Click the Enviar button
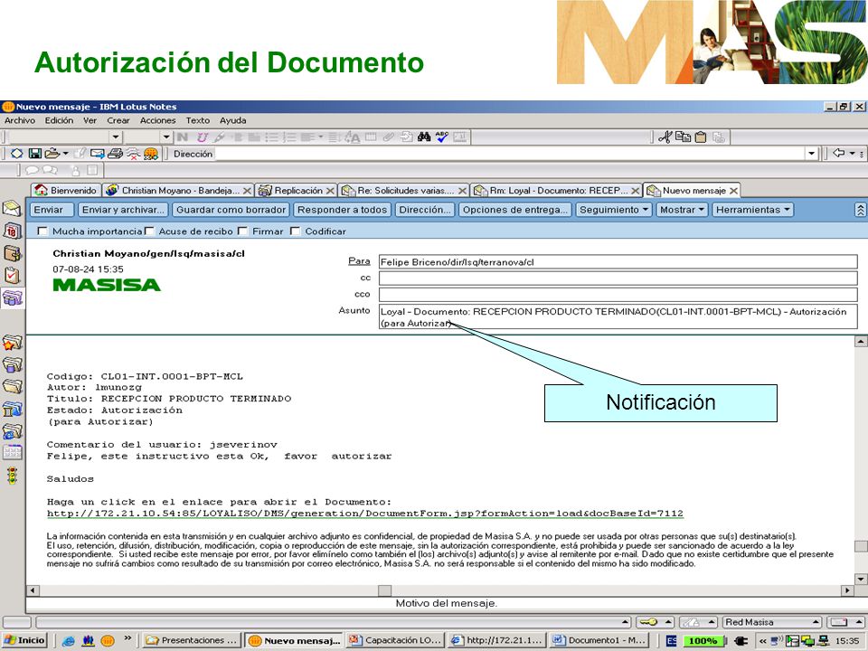868x651 pixels. (52, 210)
